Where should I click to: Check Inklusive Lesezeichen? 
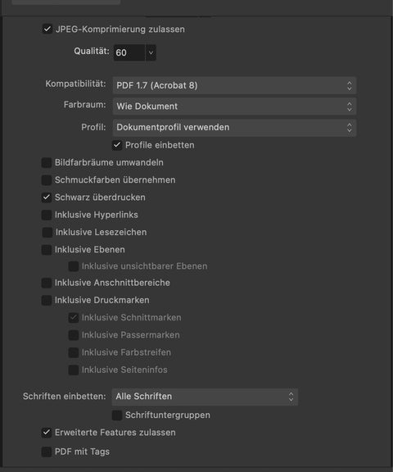tap(47, 233)
